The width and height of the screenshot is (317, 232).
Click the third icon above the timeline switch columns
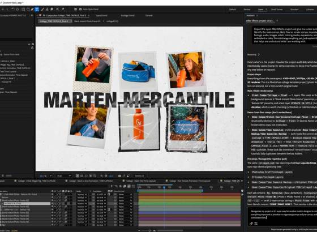click(x=120, y=186)
